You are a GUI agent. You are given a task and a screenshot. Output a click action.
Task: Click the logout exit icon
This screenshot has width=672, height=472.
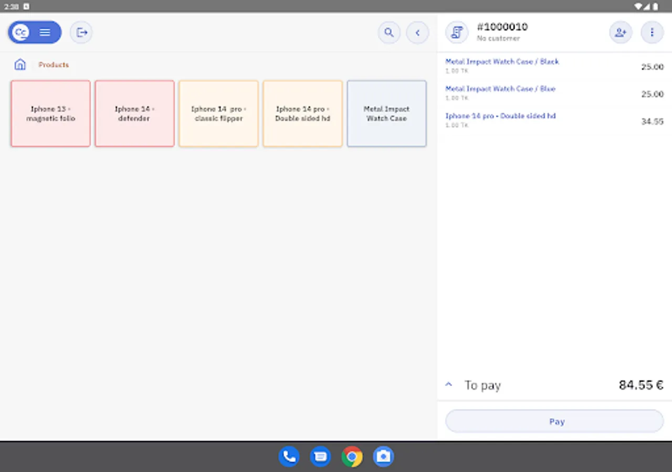click(x=81, y=33)
